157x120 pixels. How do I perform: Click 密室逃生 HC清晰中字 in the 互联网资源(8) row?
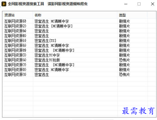(x=52, y=70)
